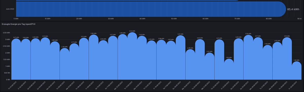This screenshot has height=92, width=304.
Task: Click the 3.36 kWh value label
Action: 93,33
